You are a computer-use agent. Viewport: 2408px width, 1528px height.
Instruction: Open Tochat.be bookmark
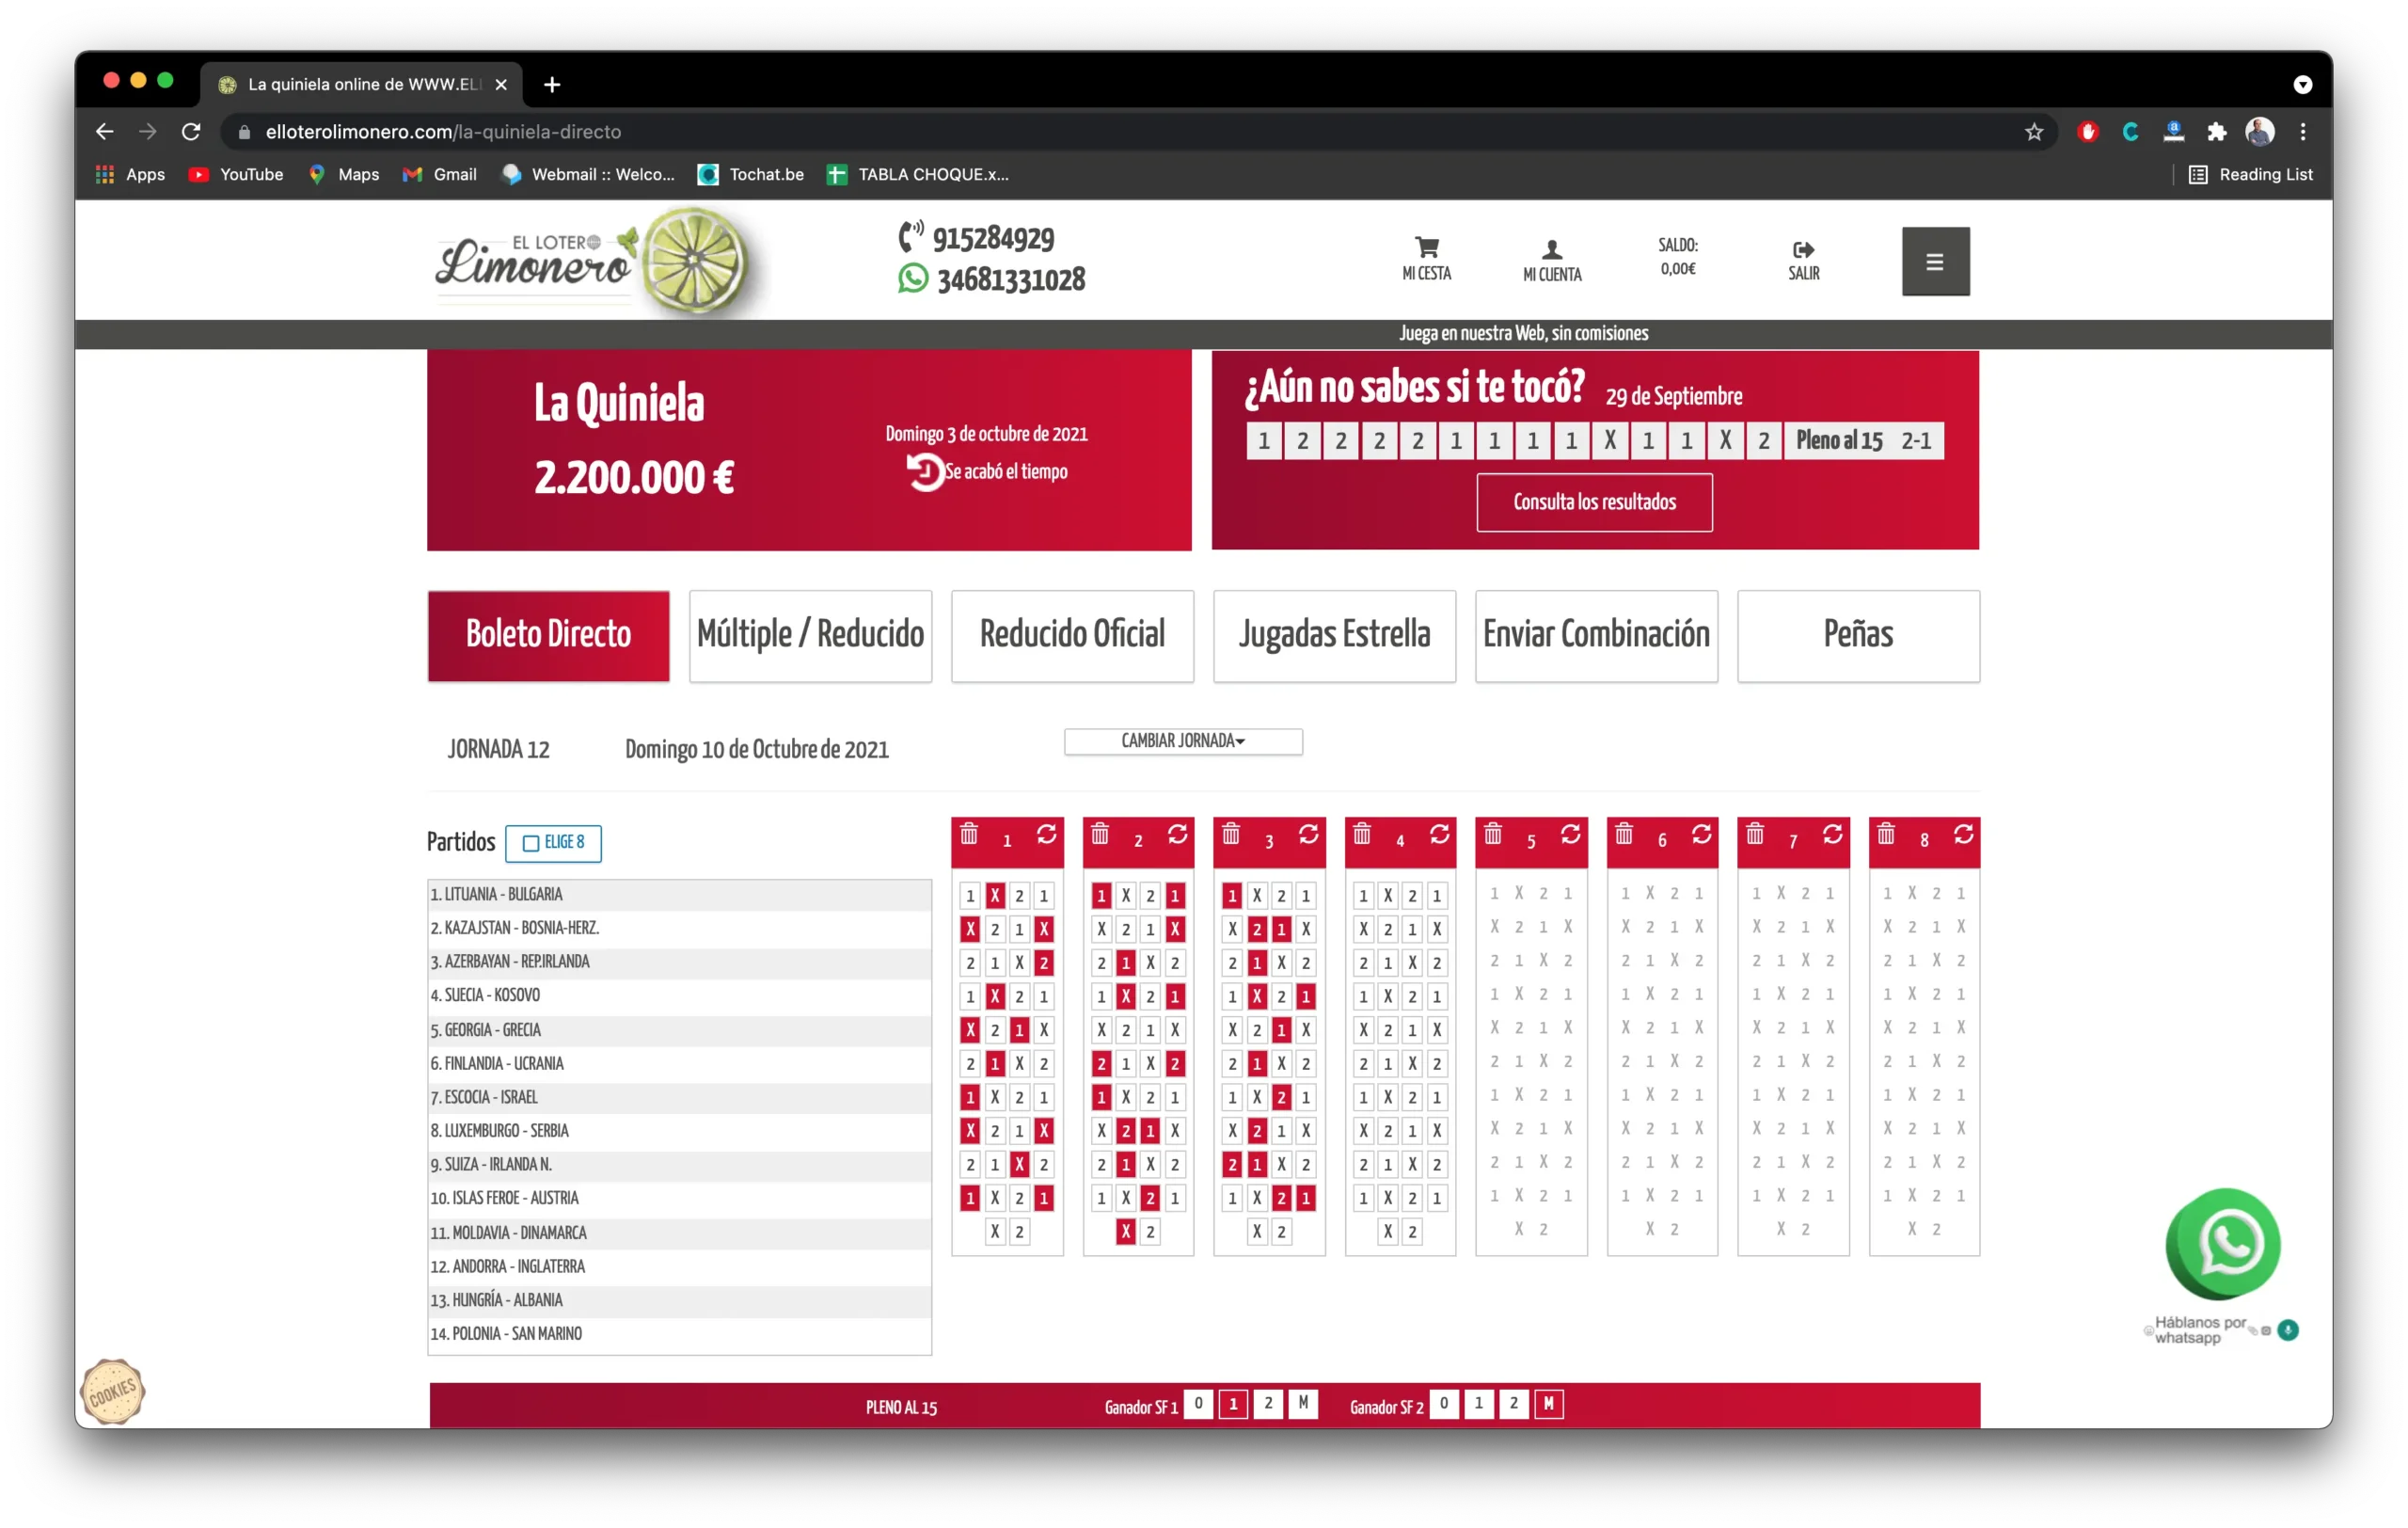(x=751, y=175)
